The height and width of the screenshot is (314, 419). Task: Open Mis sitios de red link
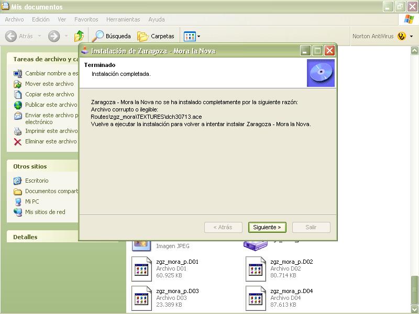click(x=45, y=212)
